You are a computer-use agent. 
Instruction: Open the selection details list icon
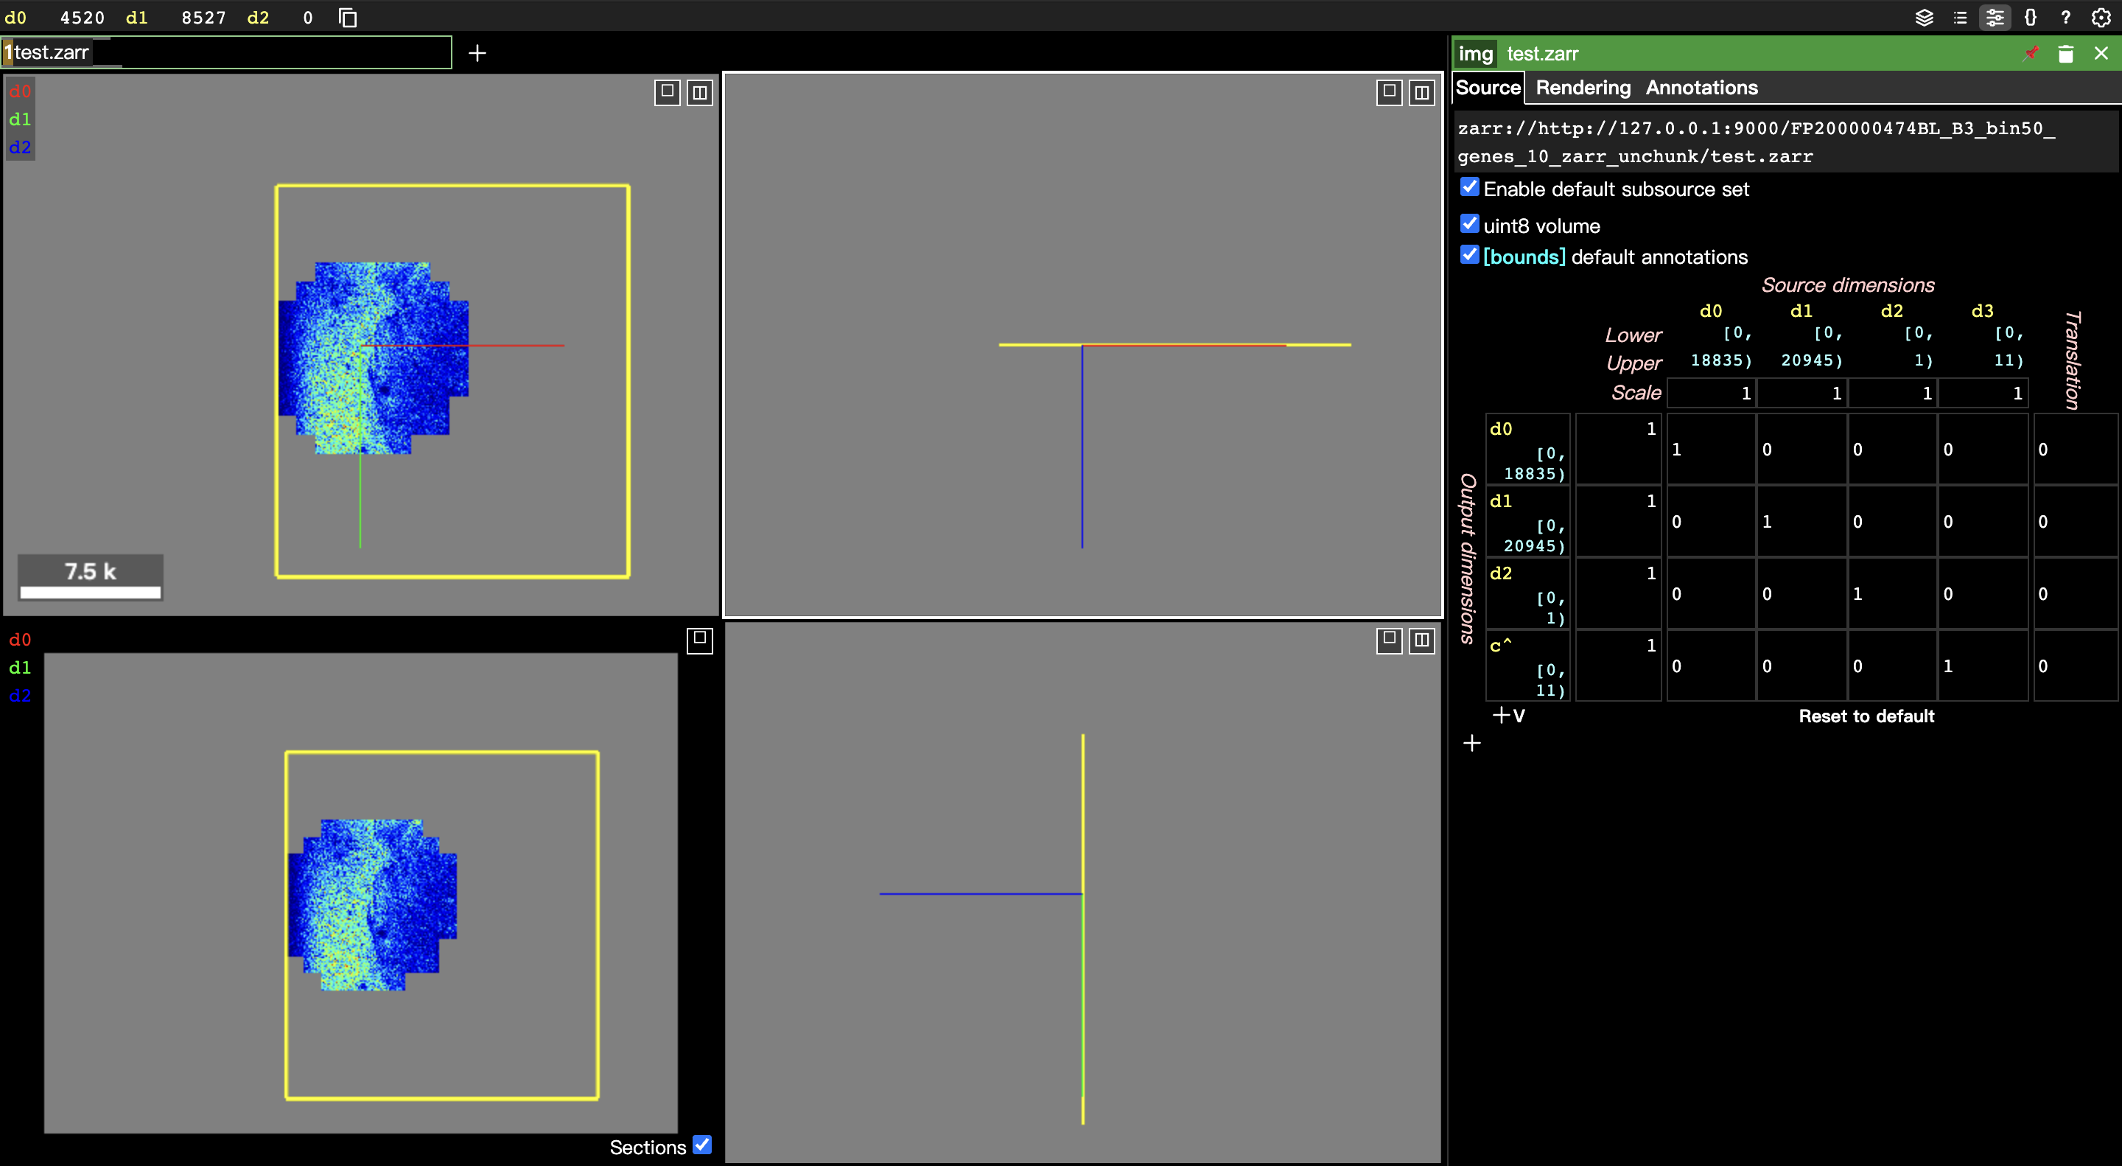click(1960, 17)
